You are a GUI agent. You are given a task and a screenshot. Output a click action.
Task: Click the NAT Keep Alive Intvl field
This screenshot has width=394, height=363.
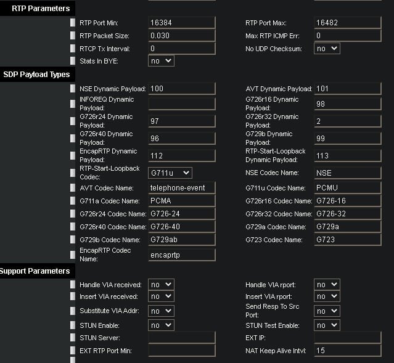click(348, 351)
